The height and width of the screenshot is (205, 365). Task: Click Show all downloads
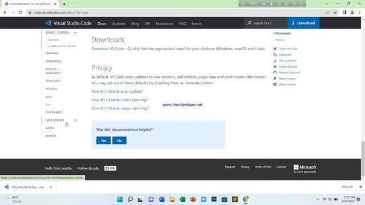pyautogui.click(x=347, y=187)
